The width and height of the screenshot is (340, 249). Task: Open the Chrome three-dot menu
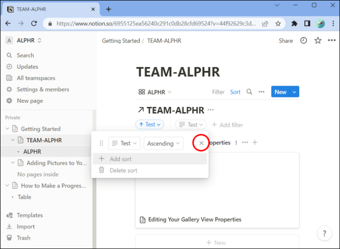(x=333, y=24)
